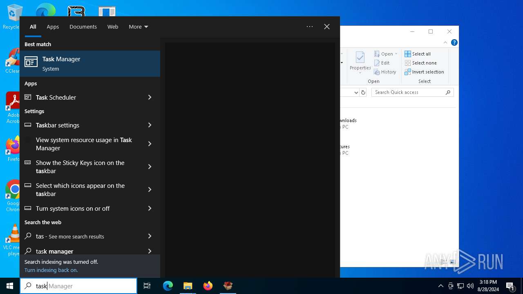This screenshot has width=523, height=294.
Task: Open the notification center icon
Action: pyautogui.click(x=510, y=286)
